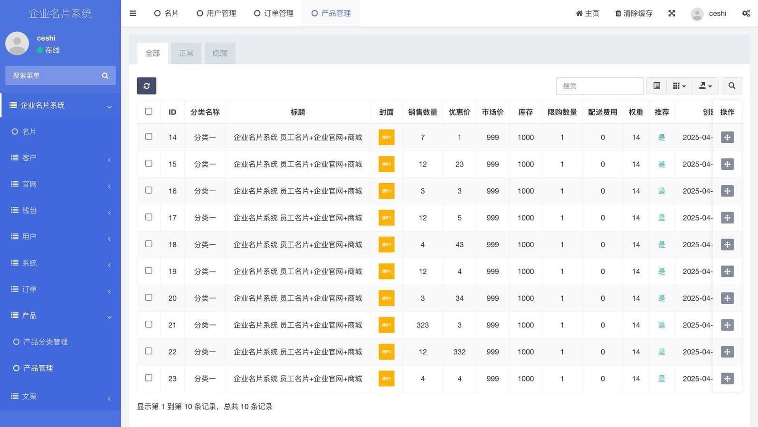Go to 主页 in the top bar
The width and height of the screenshot is (758, 427).
587,13
